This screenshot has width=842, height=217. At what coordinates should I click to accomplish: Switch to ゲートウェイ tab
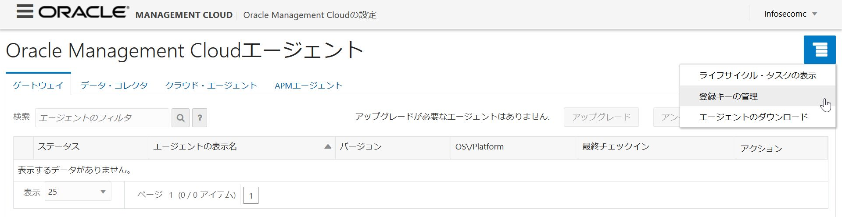tap(38, 85)
